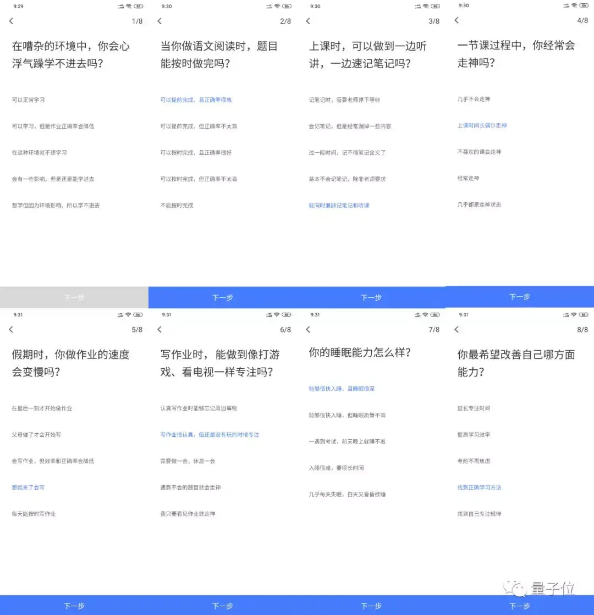Tap the back arrow on question 5/8
The width and height of the screenshot is (594, 615).
pos(12,329)
